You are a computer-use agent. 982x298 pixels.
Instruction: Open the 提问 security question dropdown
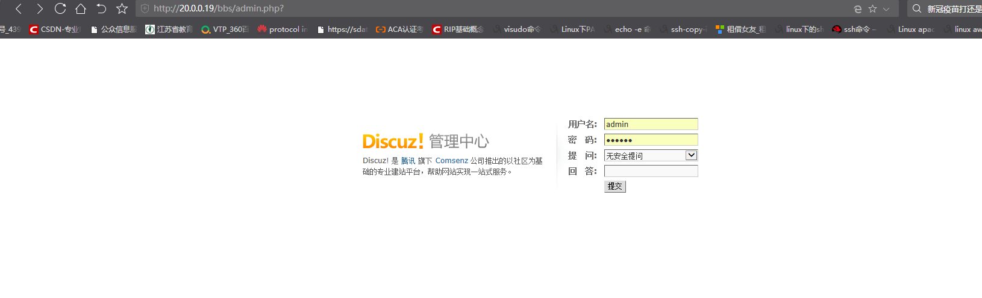tap(651, 155)
